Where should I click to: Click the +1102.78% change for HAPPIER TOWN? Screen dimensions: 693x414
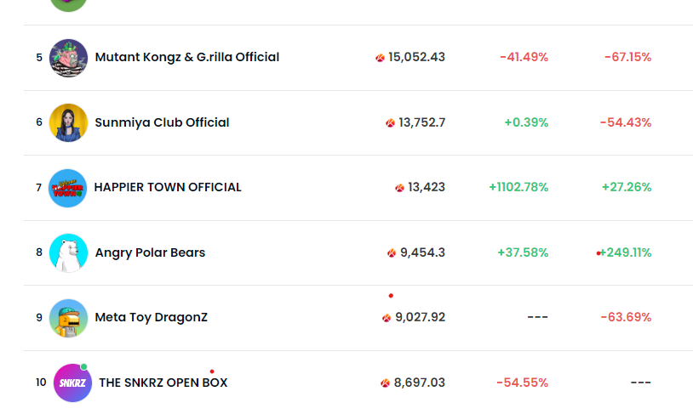pos(518,187)
